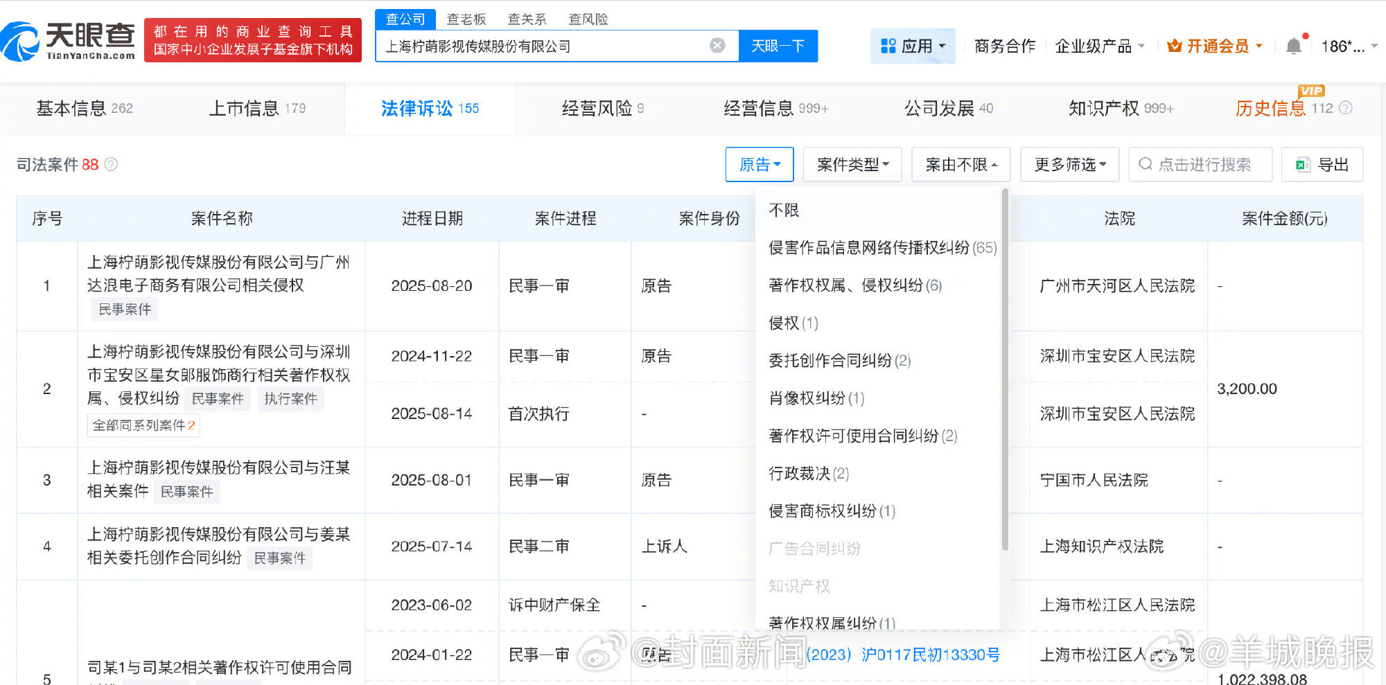The height and width of the screenshot is (685, 1386).
Task: Open the 汪某相关案件 case title
Action: 218,479
